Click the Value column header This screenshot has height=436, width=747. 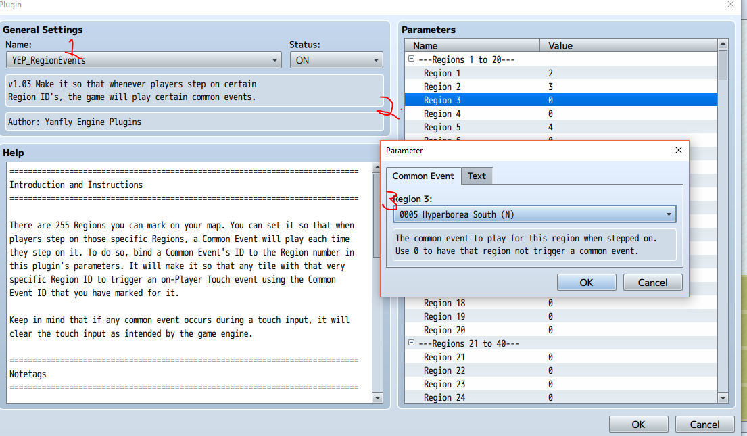tap(629, 46)
